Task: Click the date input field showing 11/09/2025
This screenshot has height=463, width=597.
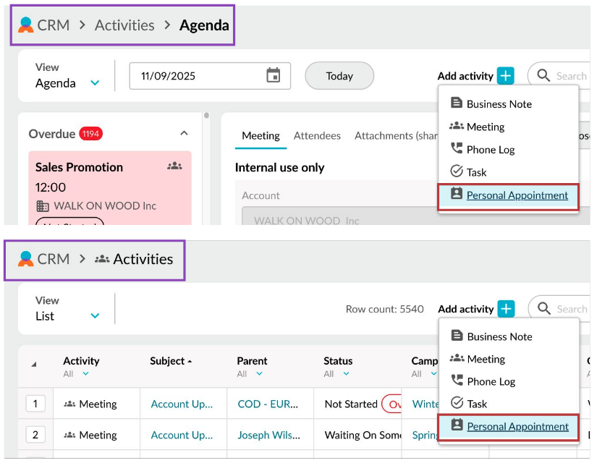Action: (195, 76)
